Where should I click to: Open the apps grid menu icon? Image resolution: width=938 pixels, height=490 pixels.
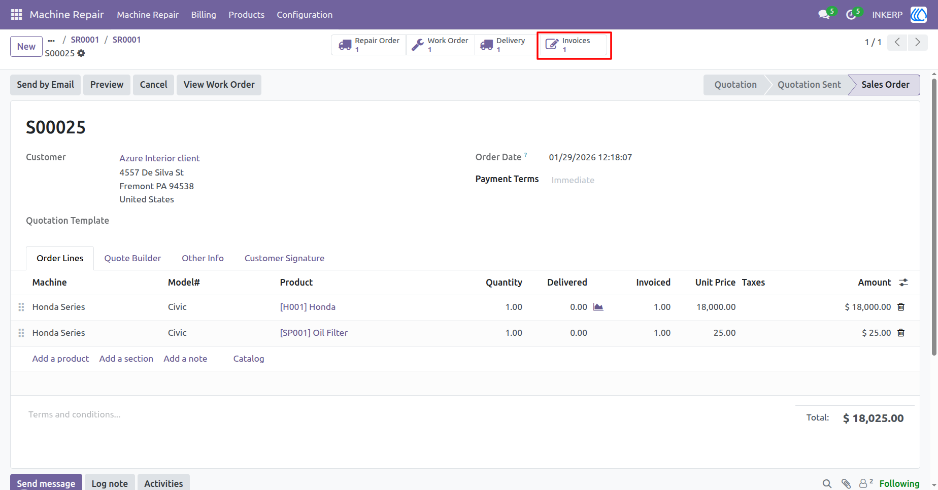click(16, 15)
